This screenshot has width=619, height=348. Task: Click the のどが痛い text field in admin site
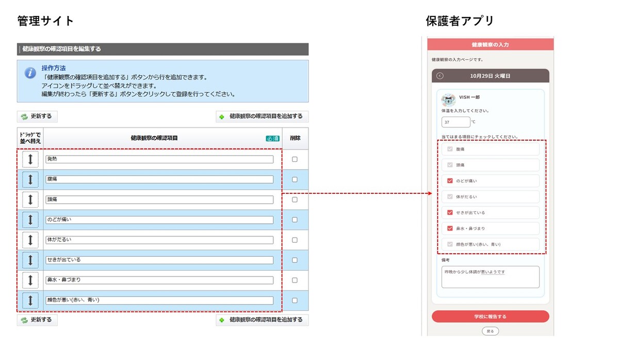pos(159,220)
